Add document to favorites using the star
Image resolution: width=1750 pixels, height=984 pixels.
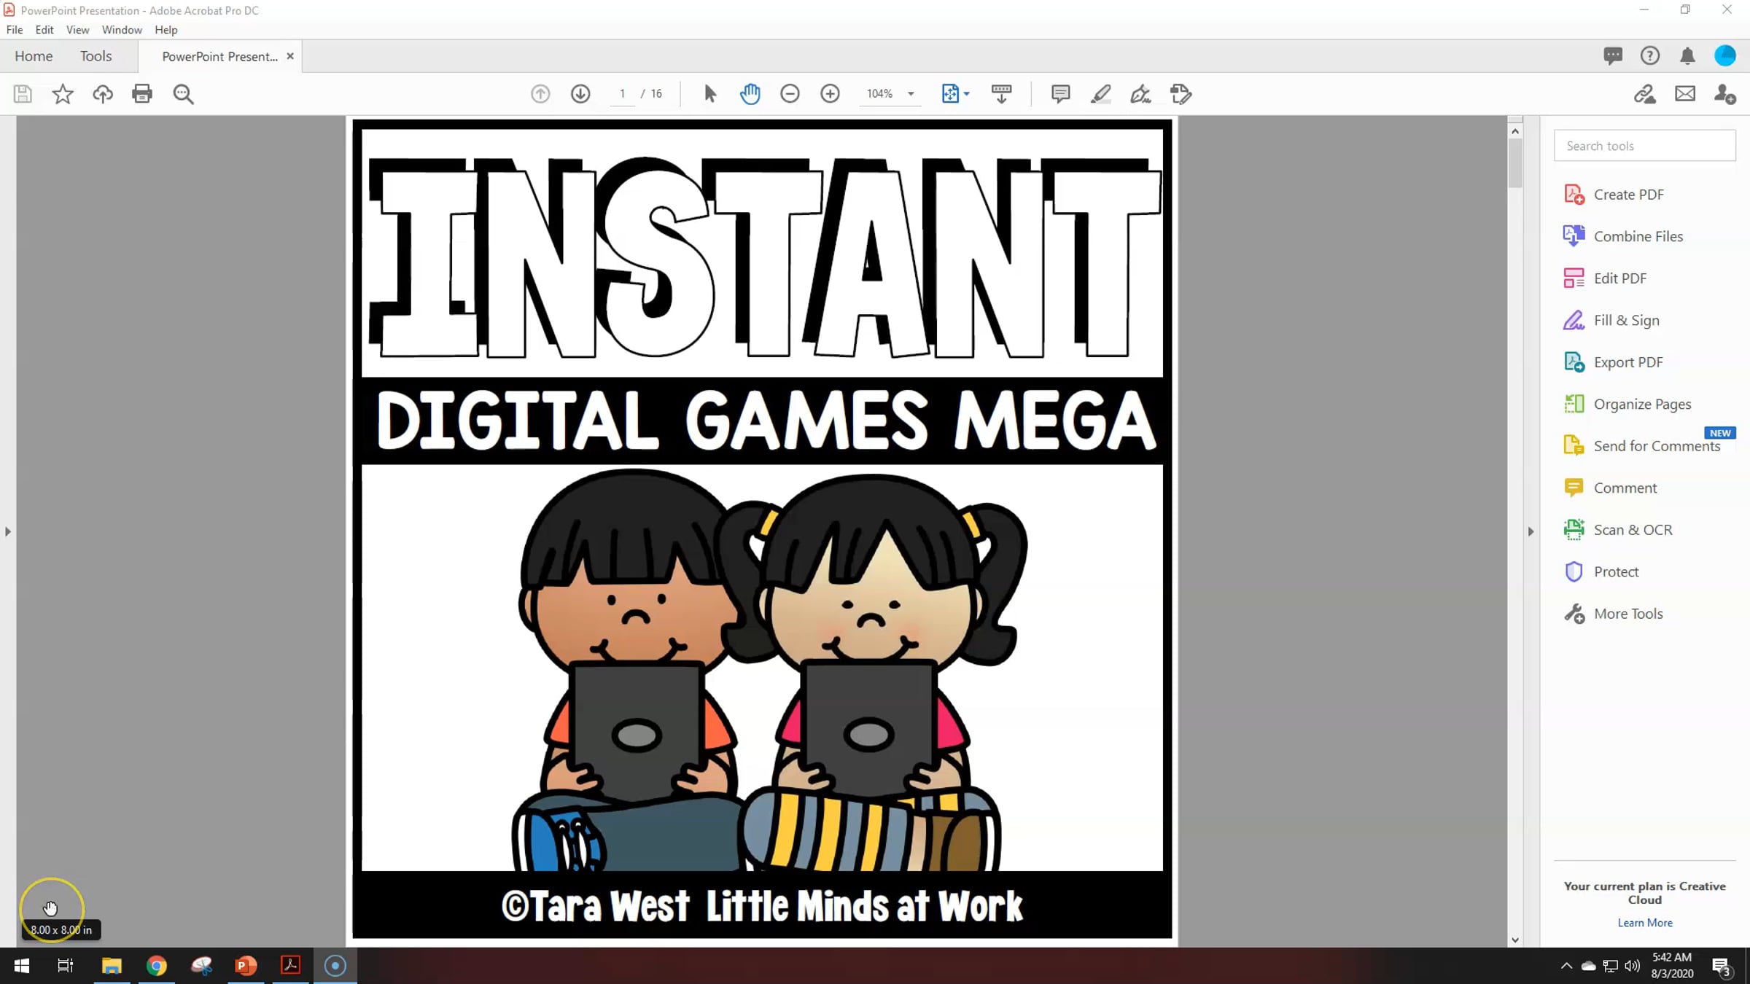pyautogui.click(x=63, y=94)
